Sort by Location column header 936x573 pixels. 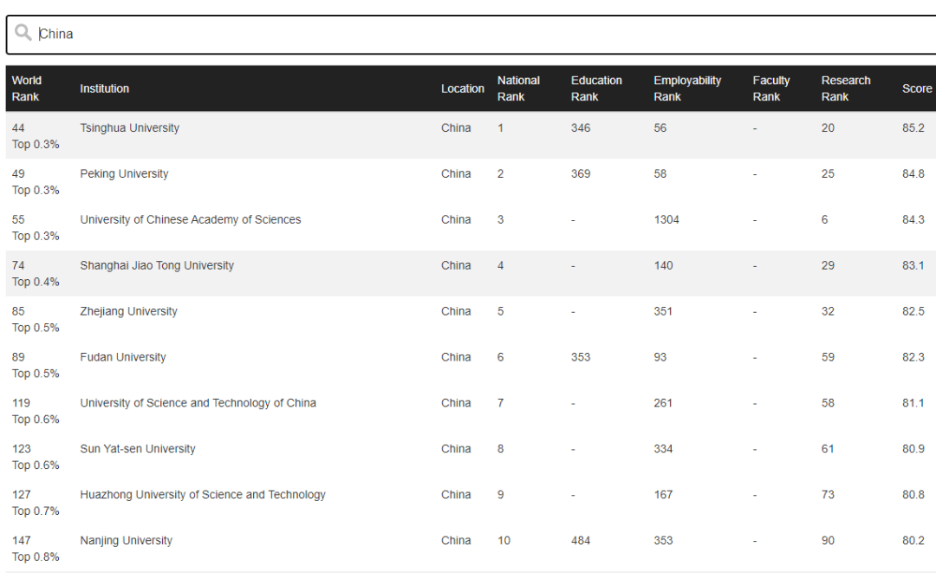tap(463, 88)
